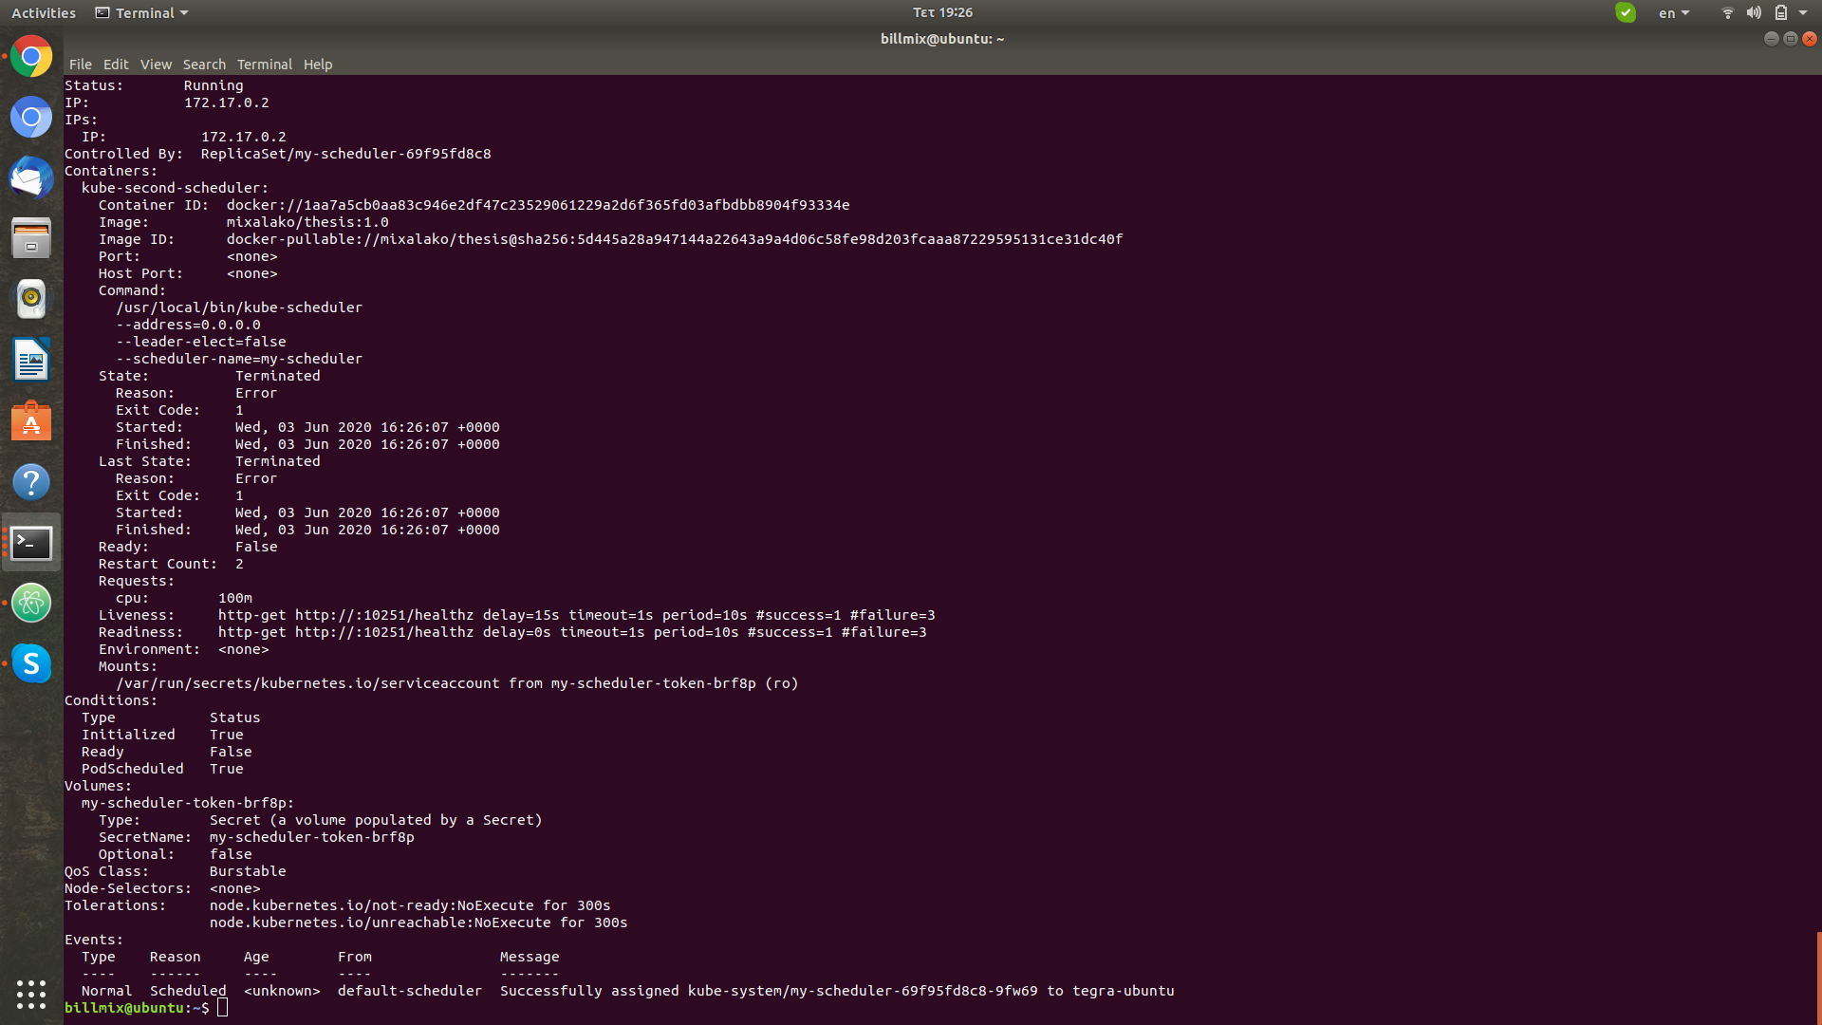Open the Atom editor from the dock

click(x=31, y=603)
